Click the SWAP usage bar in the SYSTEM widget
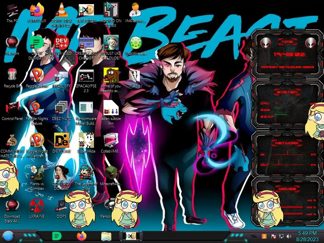This screenshot has width=324, height=243. tap(281, 115)
